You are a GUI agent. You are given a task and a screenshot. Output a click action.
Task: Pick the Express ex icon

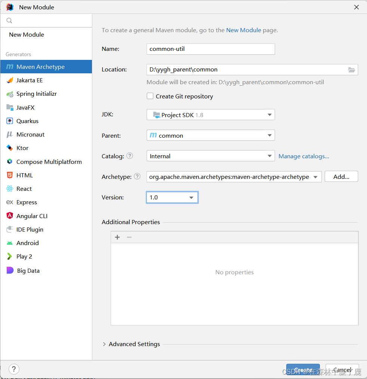point(10,202)
